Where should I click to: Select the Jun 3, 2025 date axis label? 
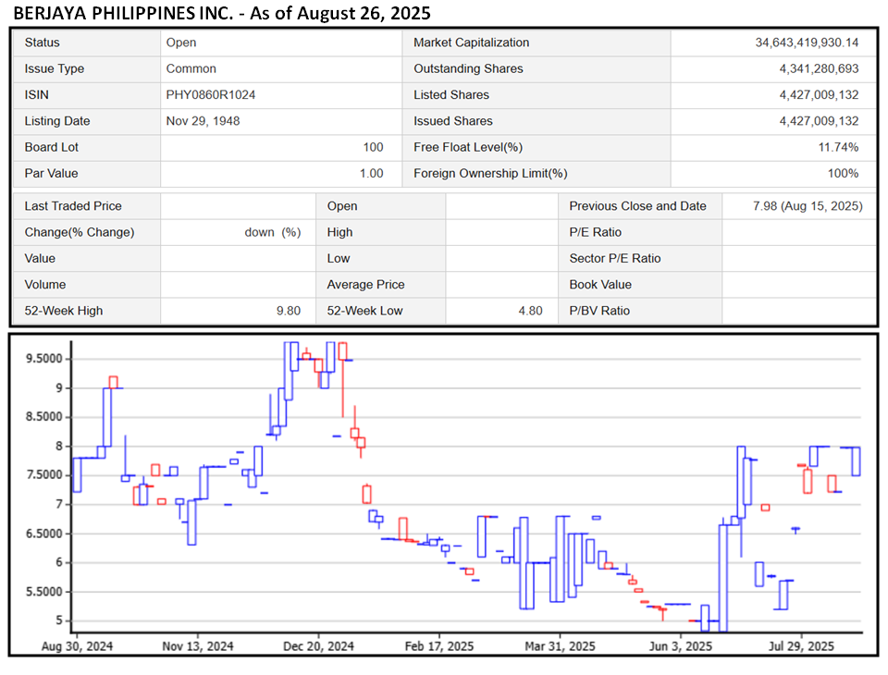click(680, 646)
